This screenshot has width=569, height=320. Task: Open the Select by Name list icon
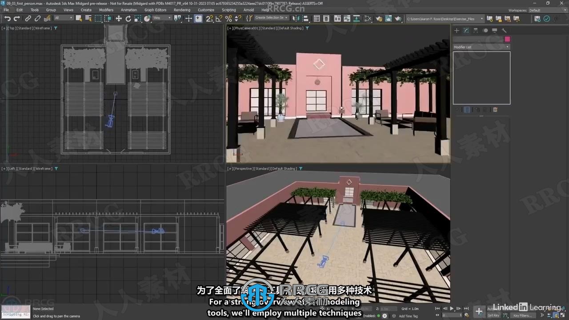(88, 18)
